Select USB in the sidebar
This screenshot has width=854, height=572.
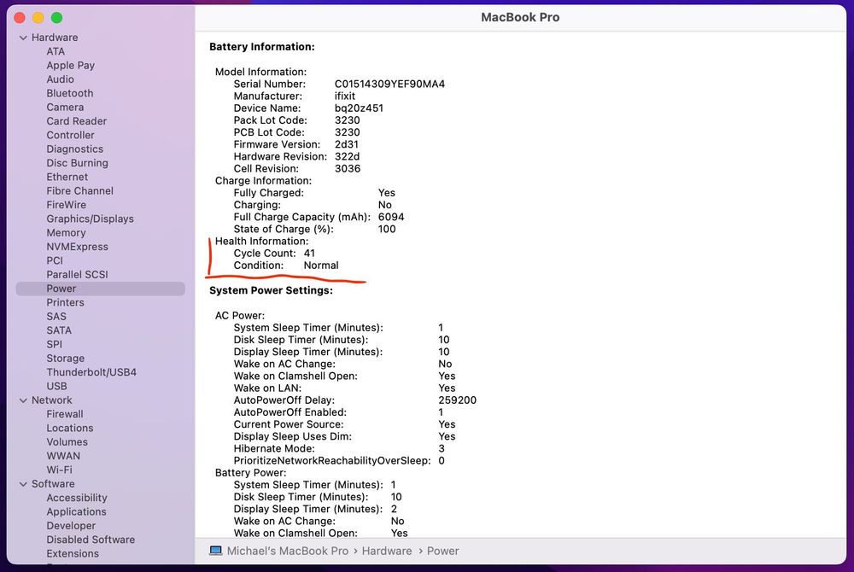coord(56,387)
